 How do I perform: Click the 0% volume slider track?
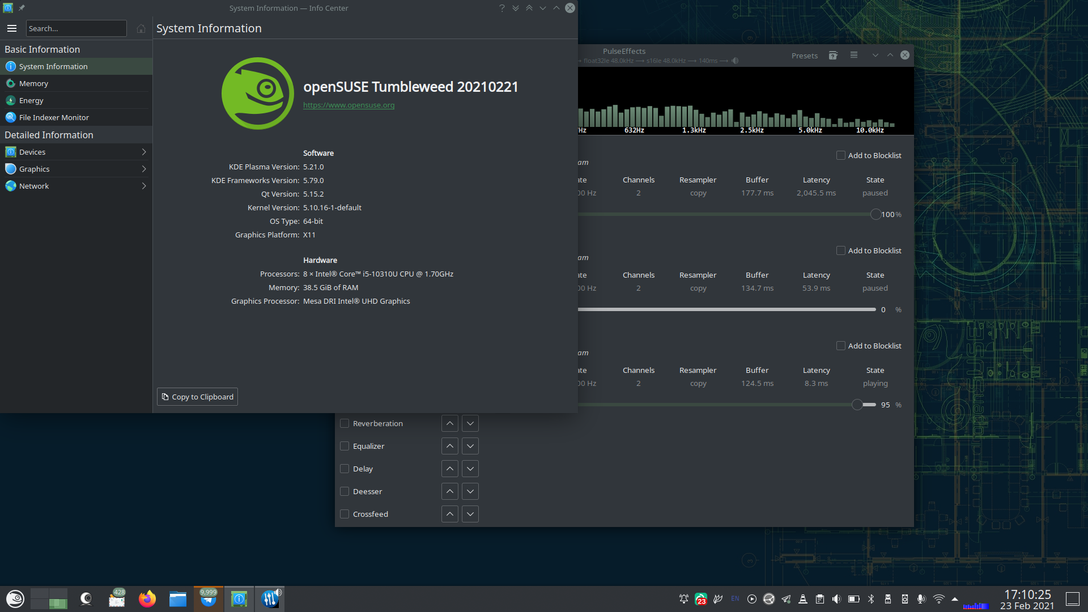click(727, 309)
